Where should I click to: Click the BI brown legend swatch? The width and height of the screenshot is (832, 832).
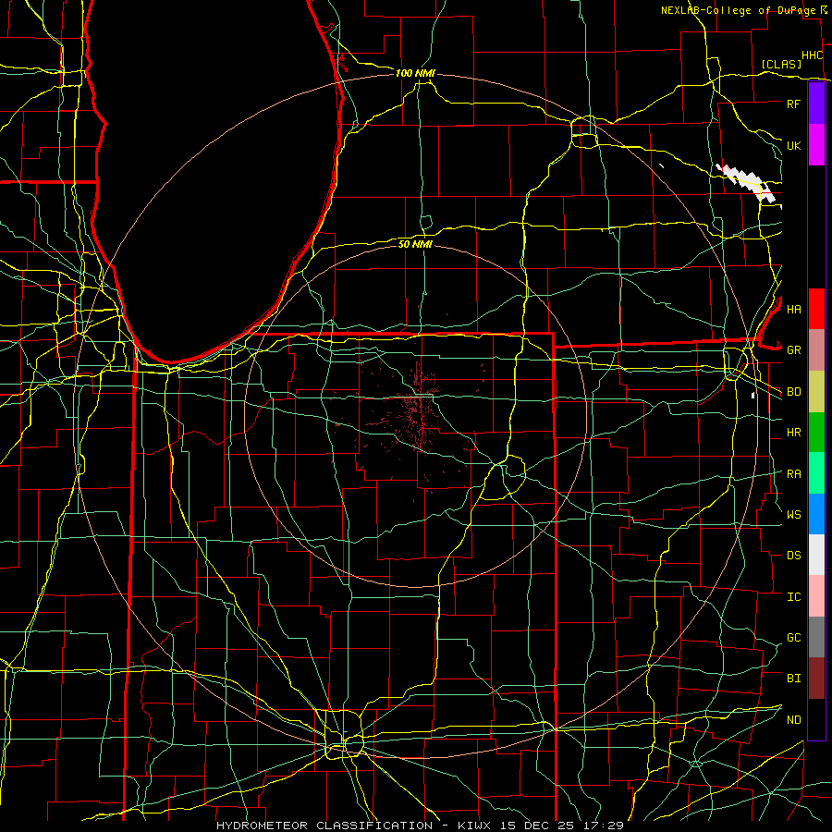tap(816, 679)
